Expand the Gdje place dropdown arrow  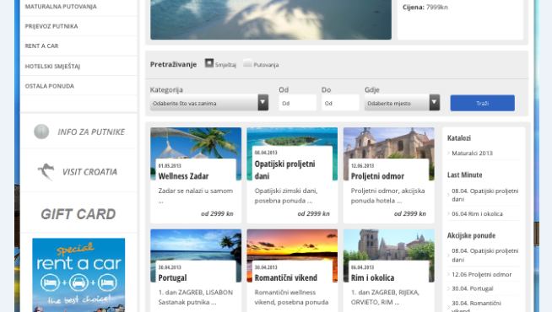[x=435, y=102]
